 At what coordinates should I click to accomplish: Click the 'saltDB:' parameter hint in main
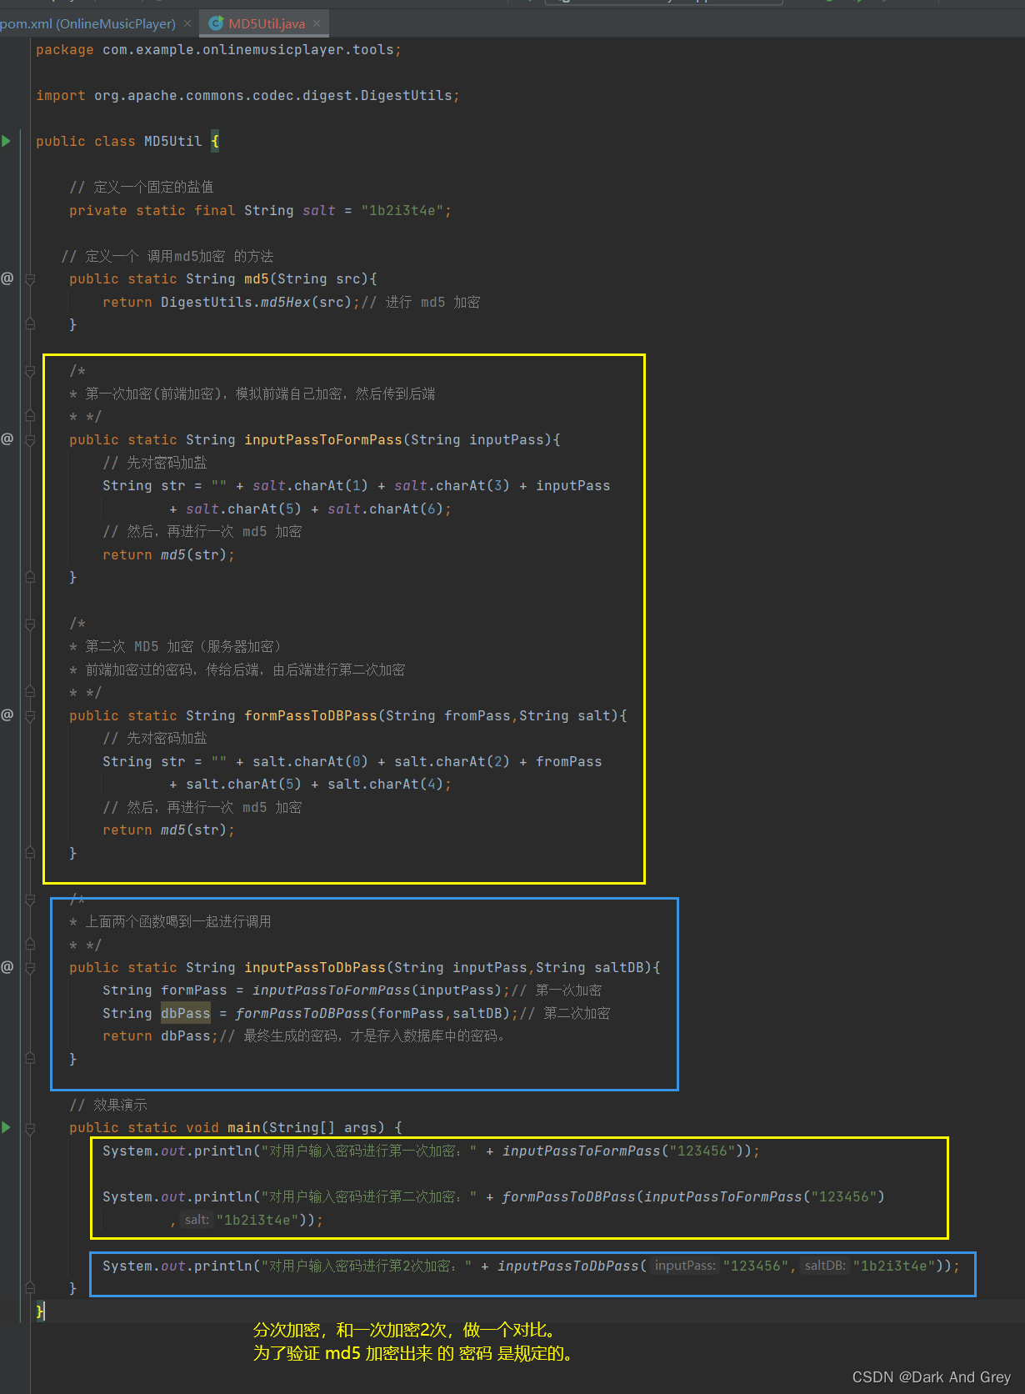825,1266
